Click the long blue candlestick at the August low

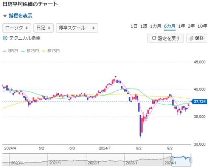point(140,126)
